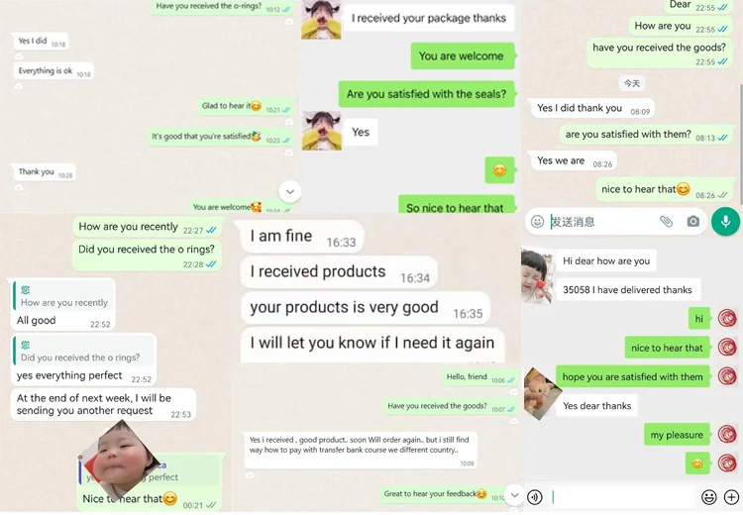Open emoji picker beside 发送消息 field
The width and height of the screenshot is (743, 515).
(537, 221)
